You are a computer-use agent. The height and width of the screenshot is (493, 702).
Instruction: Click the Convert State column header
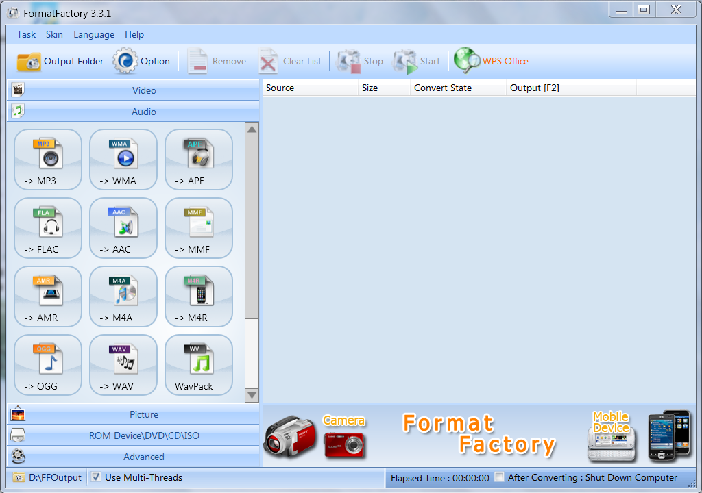coord(458,88)
